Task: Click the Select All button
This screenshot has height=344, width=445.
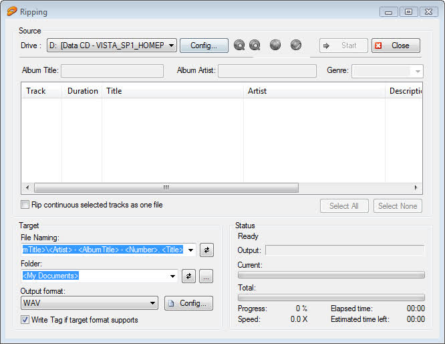Action: (344, 206)
